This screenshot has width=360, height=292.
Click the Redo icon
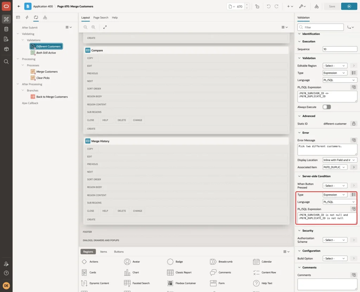click(276, 6)
